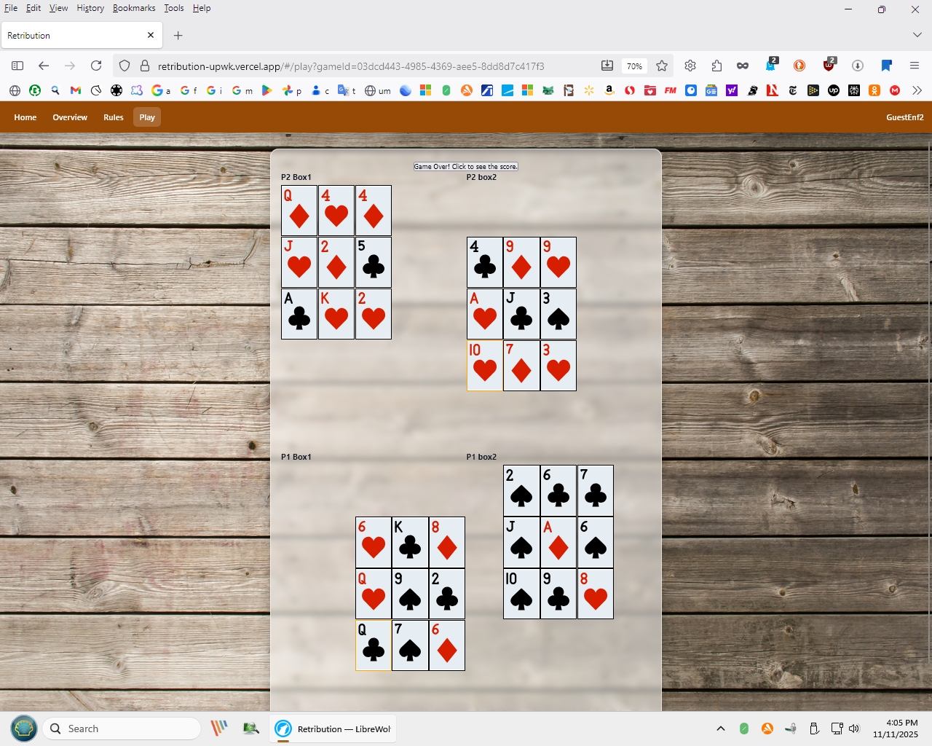Click Game Over button to see score
This screenshot has width=932, height=746.
(466, 167)
